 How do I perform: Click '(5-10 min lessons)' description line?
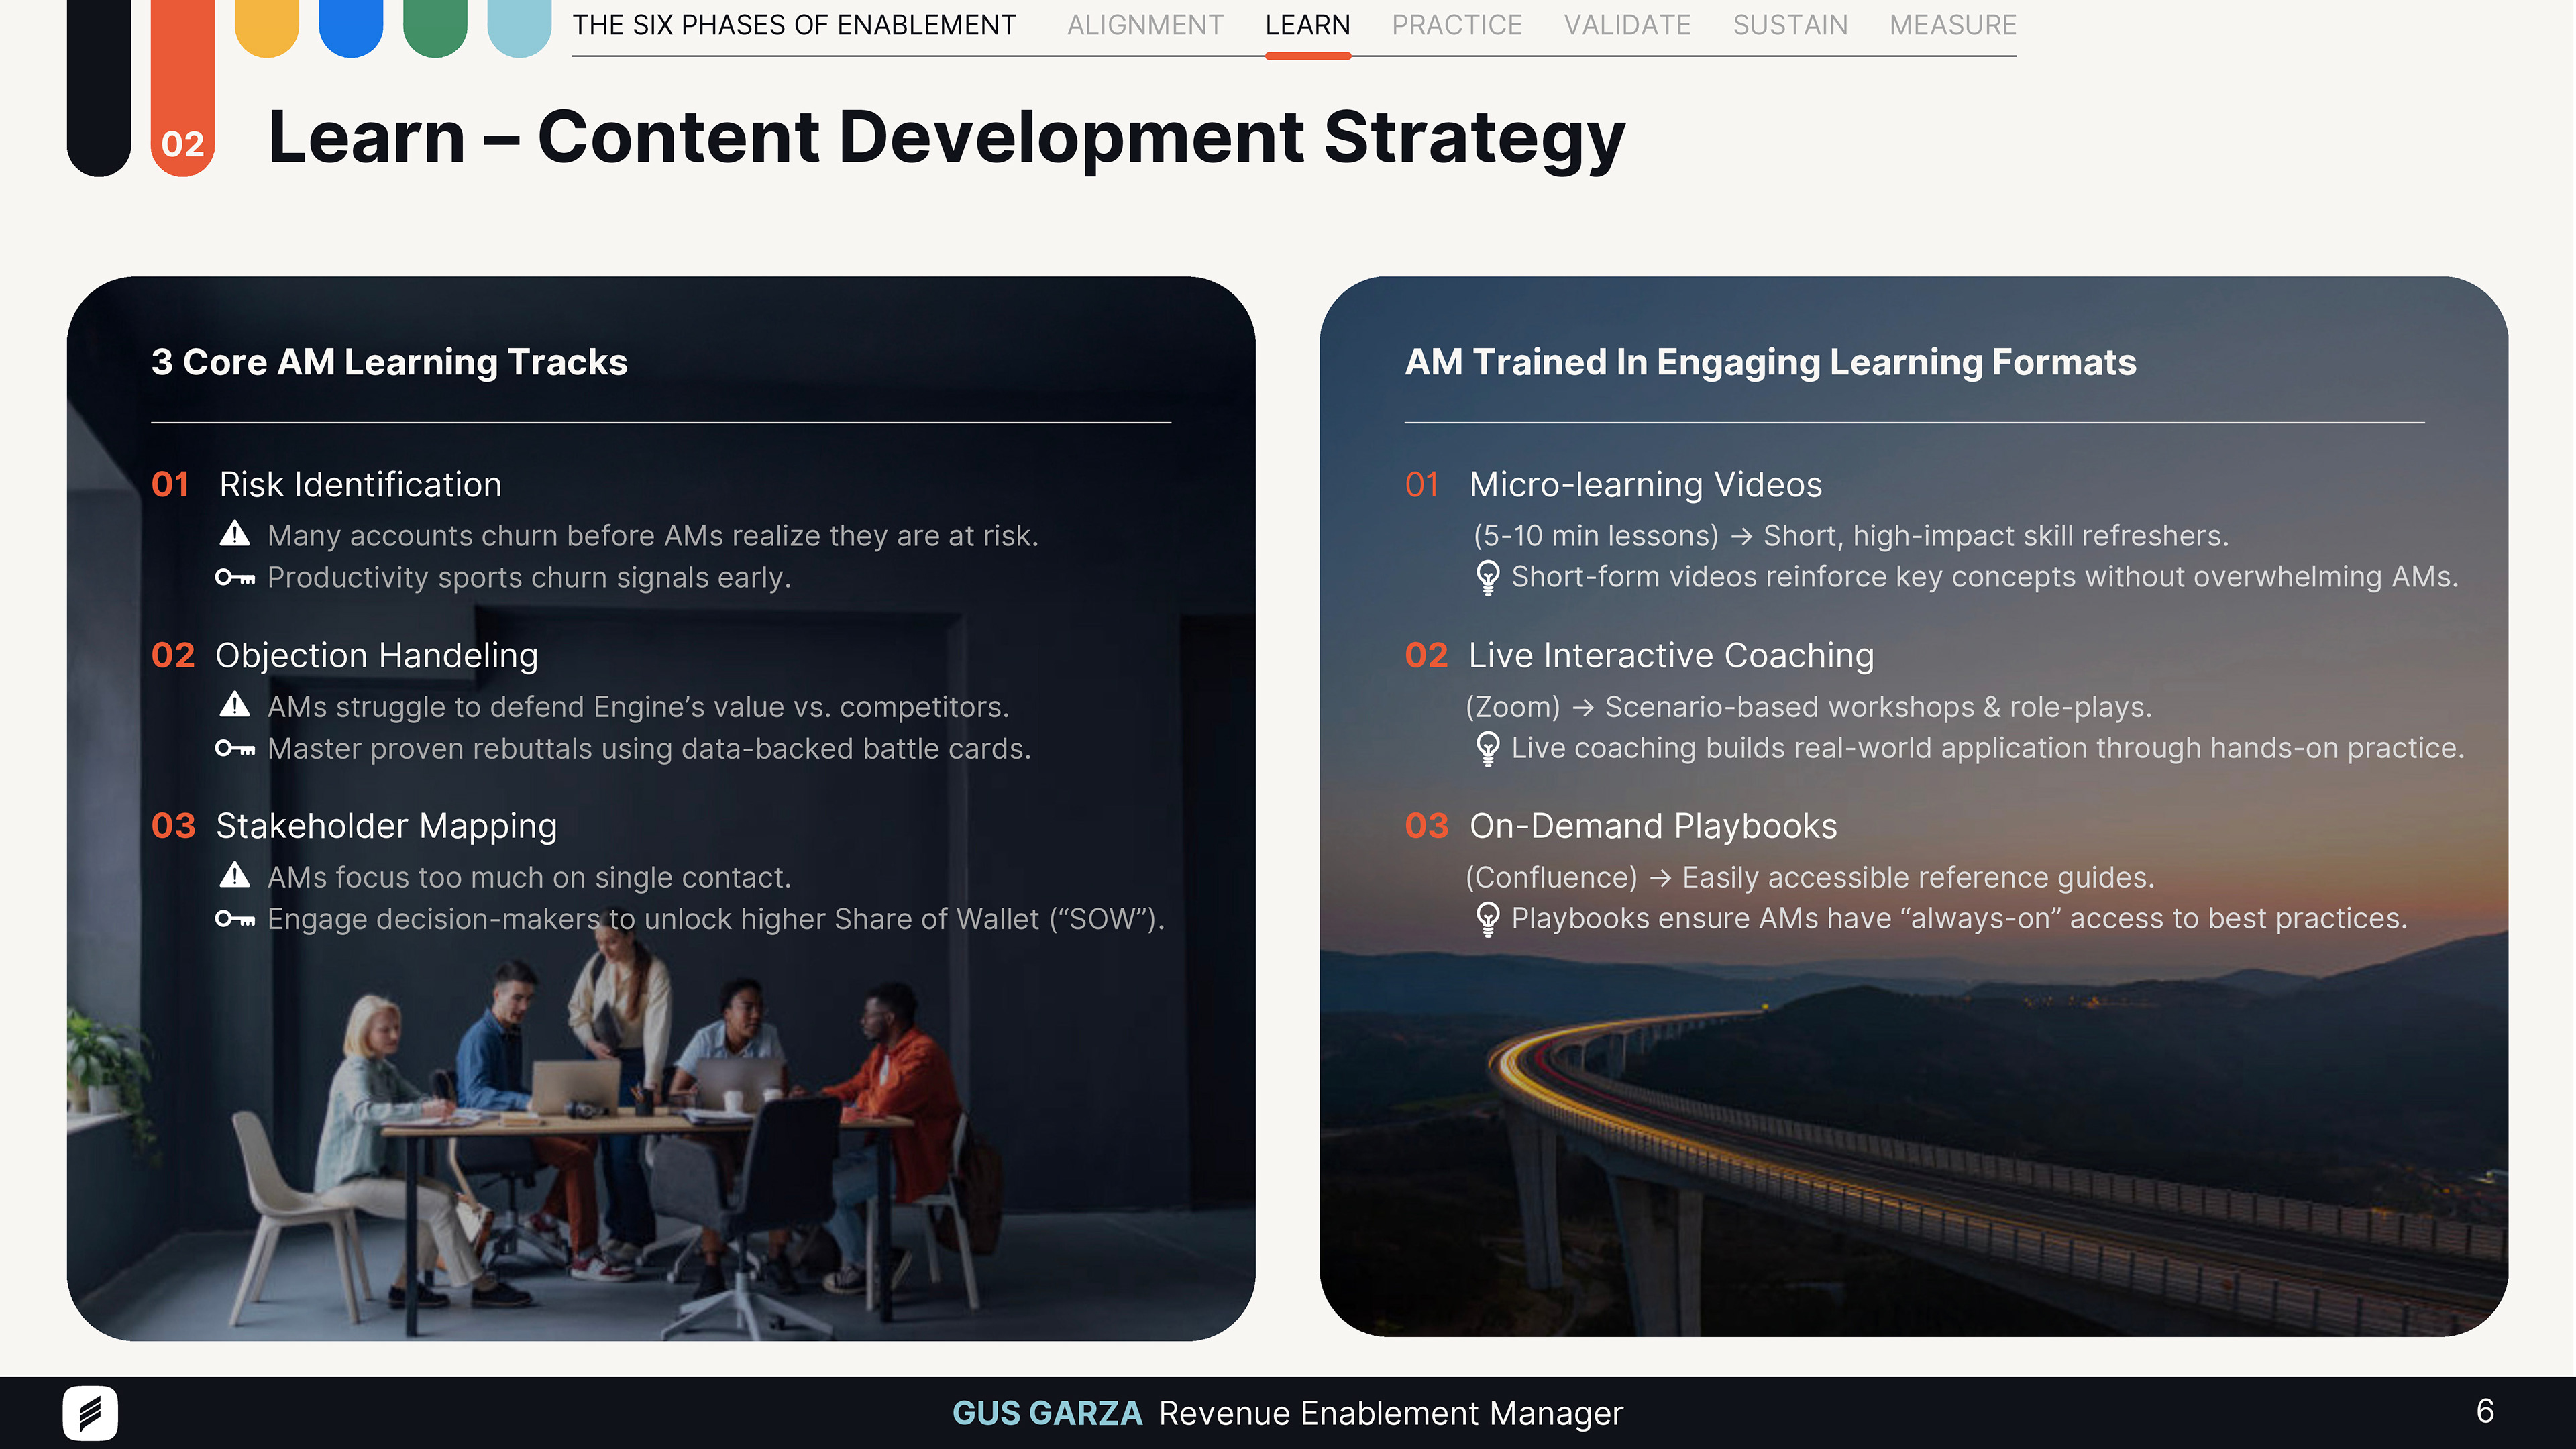click(x=1851, y=536)
